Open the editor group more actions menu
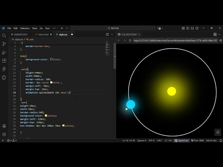223x167 pixels. (112, 34)
